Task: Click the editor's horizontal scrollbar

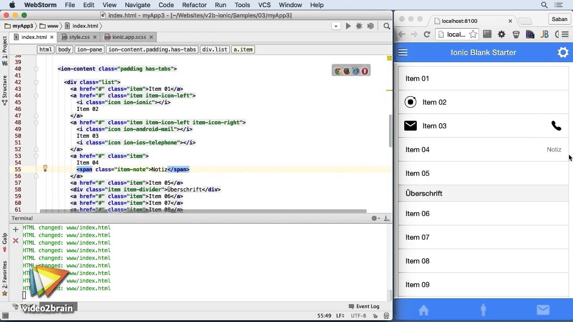Action: coord(203,211)
